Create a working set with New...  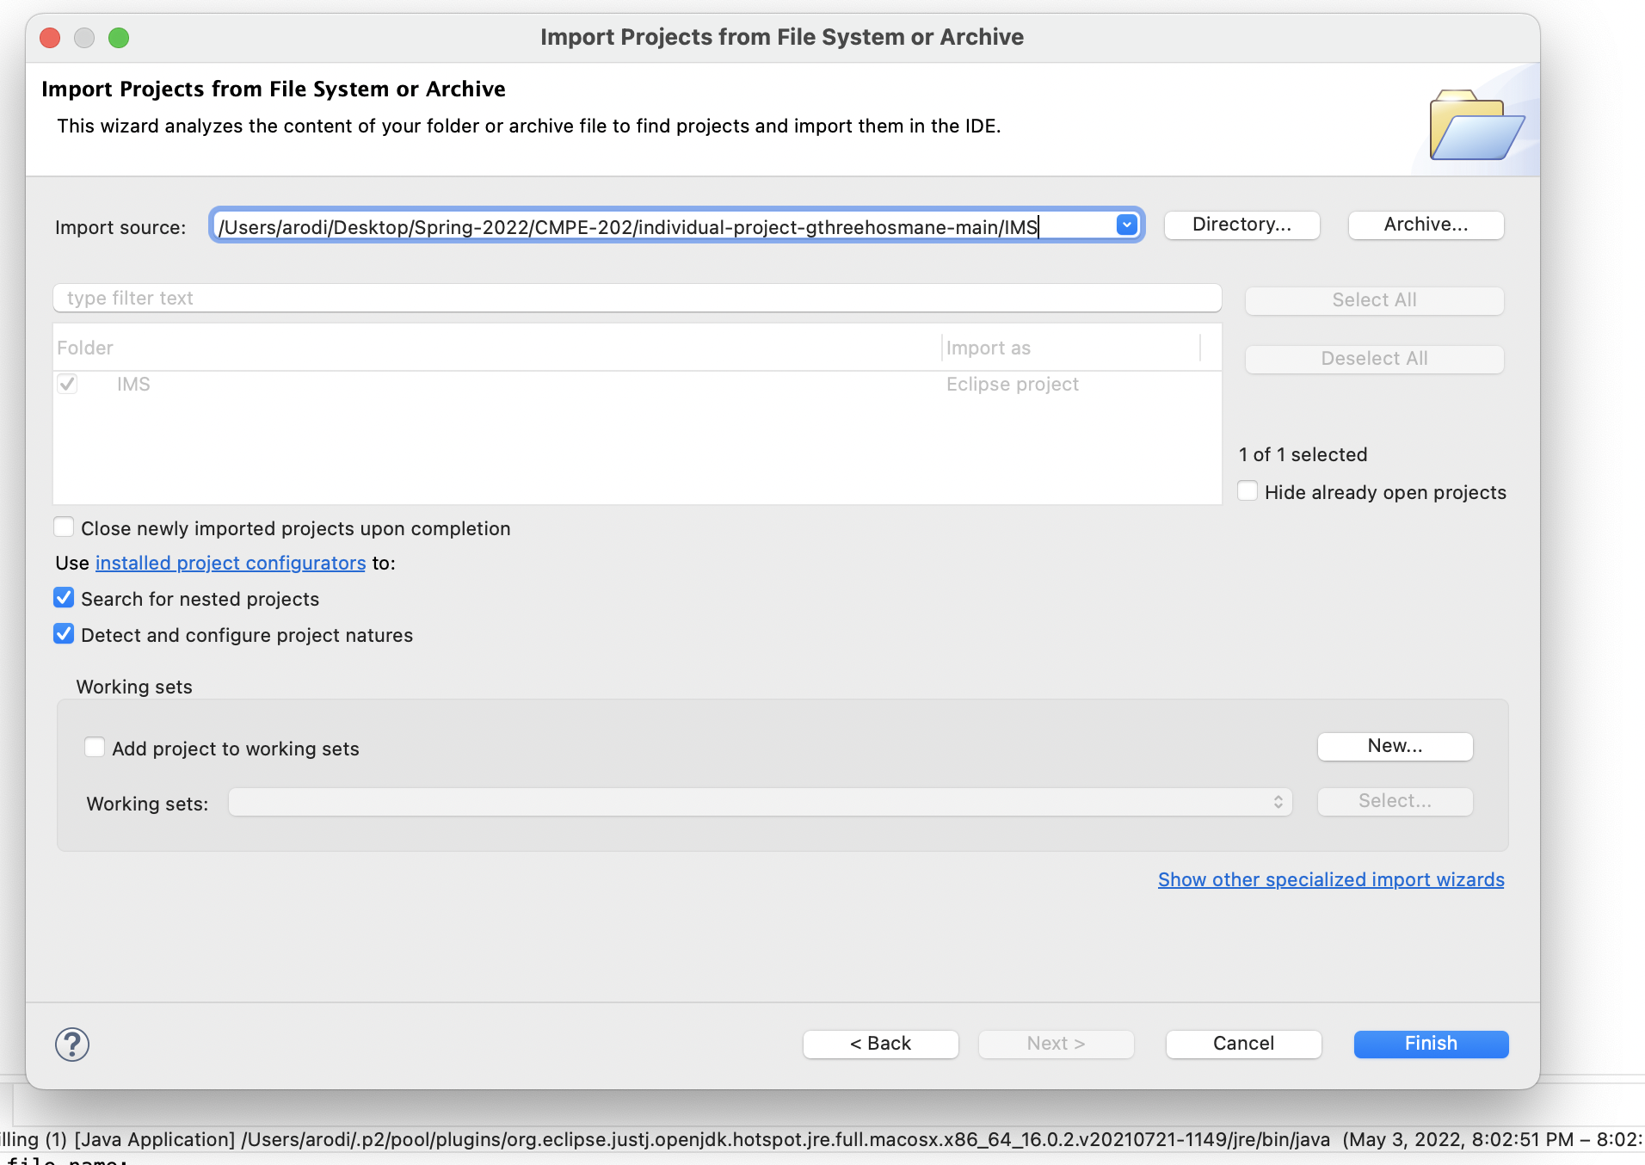(1395, 746)
